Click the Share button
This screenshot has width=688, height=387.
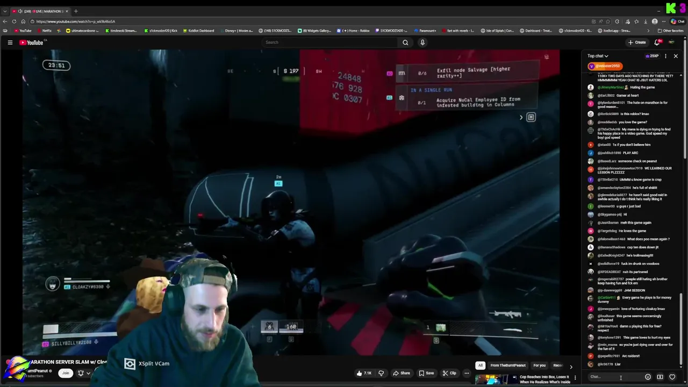point(402,373)
